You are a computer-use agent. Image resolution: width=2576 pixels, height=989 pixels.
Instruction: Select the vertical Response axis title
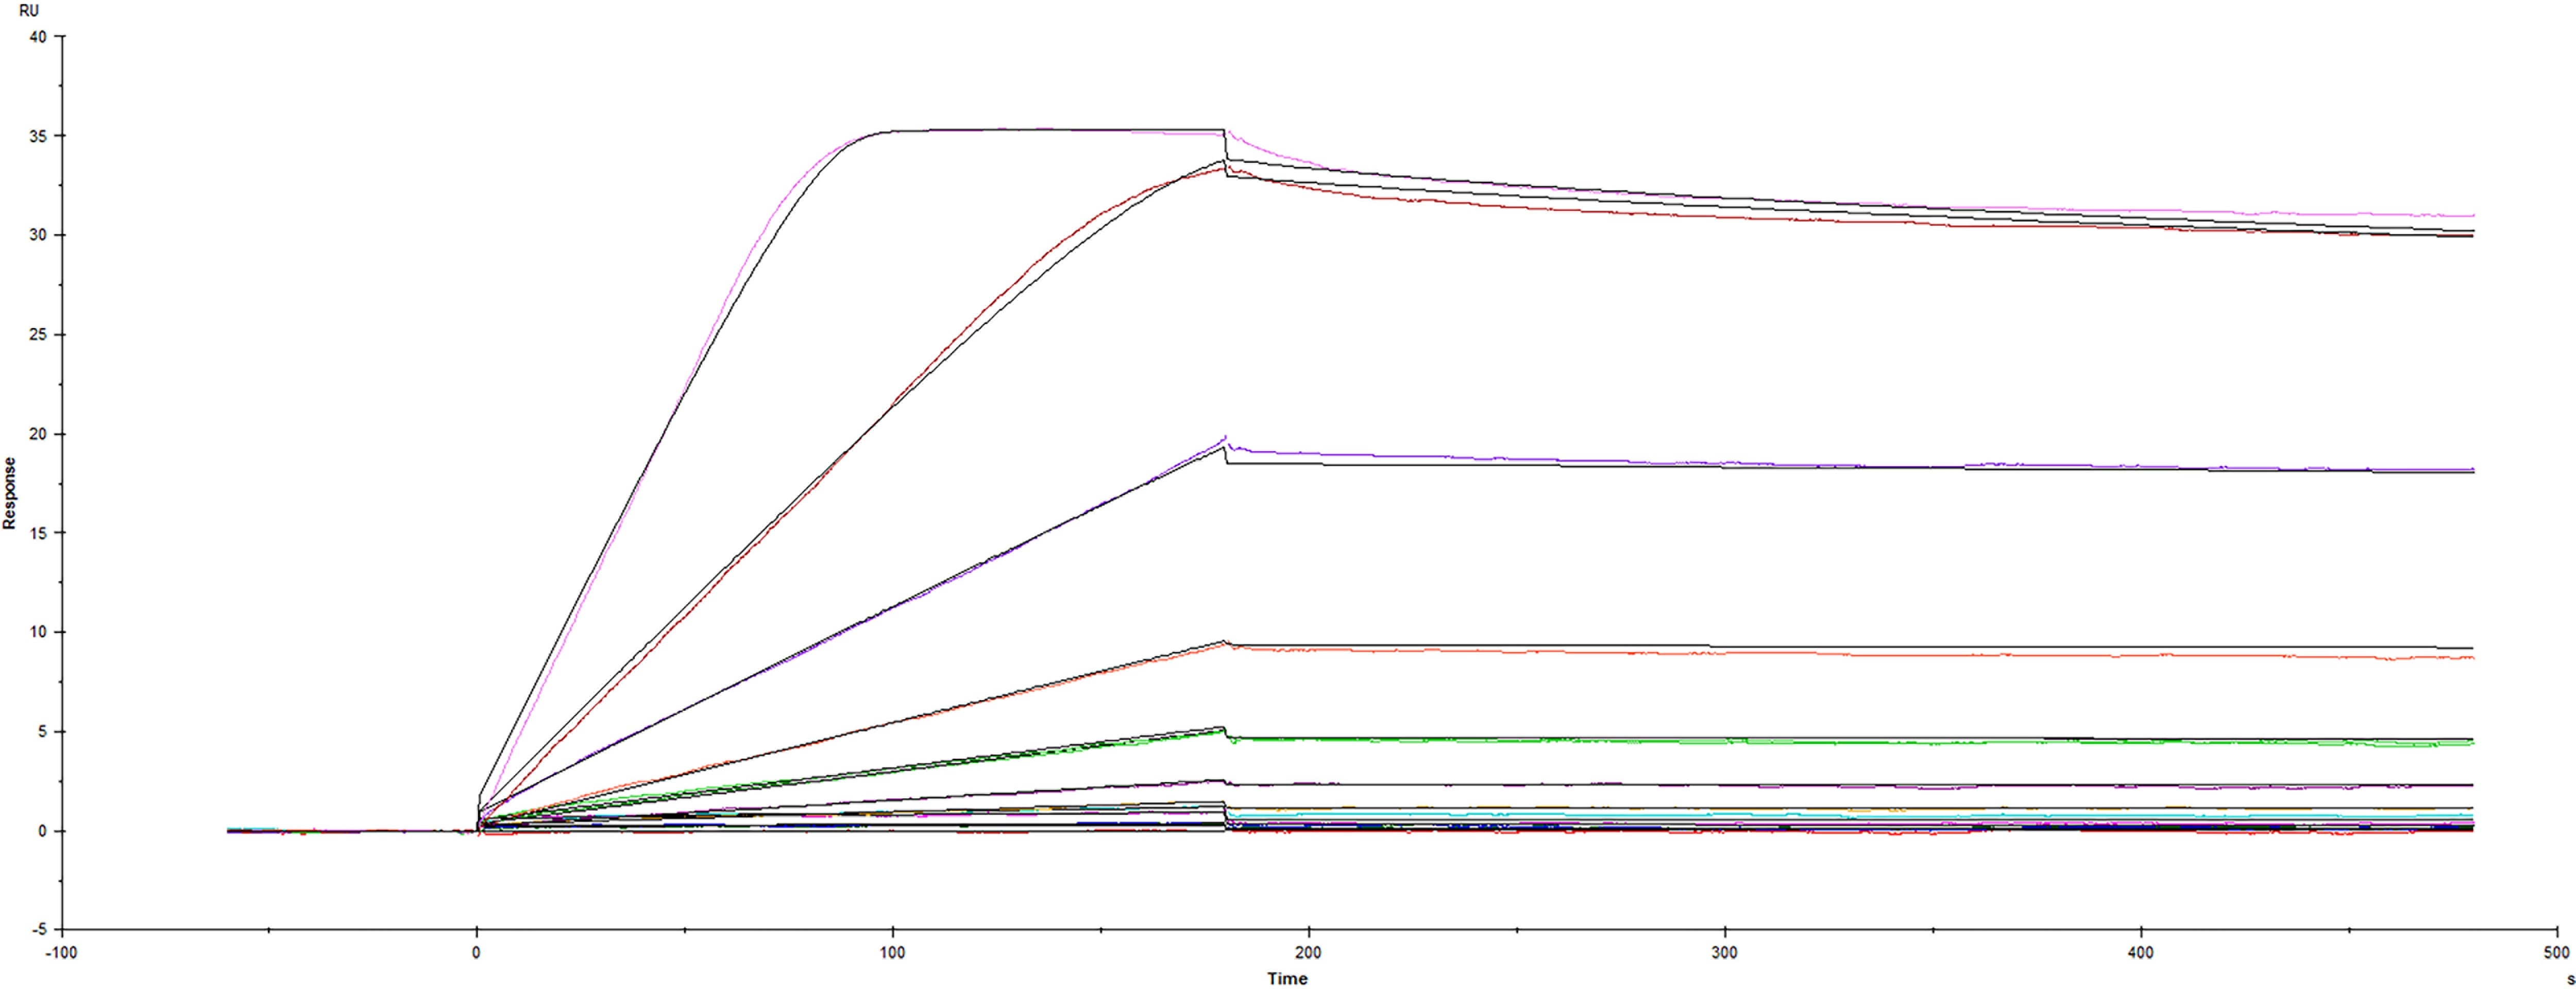point(10,493)
